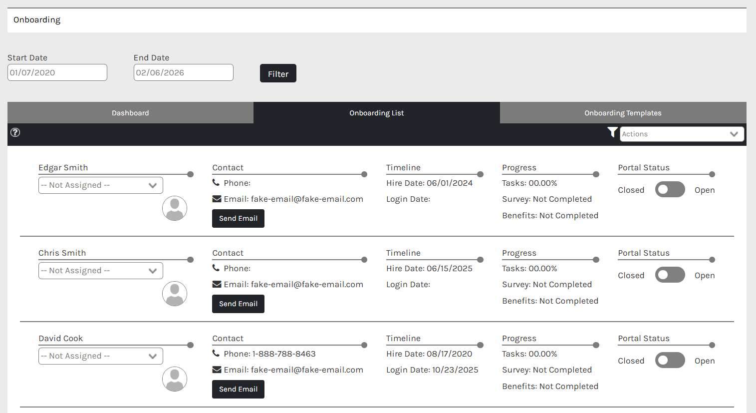Click the envelope icon in Chris Smith's contact
Screen dimensions: 756x413
pos(217,284)
